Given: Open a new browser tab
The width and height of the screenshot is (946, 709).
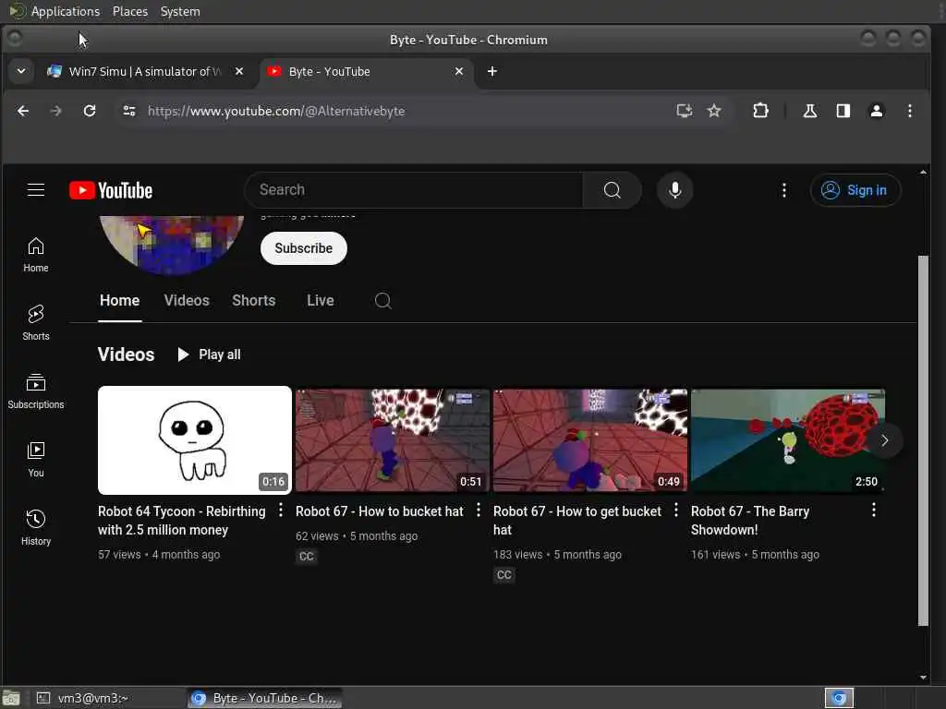Looking at the screenshot, I should click(492, 71).
